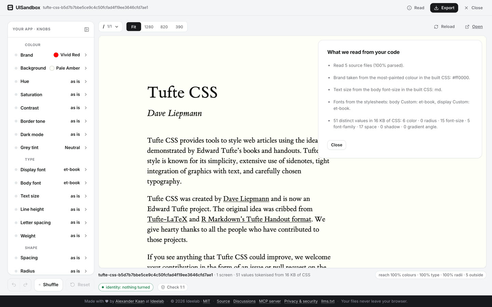This screenshot has width=492, height=307.
Task: Expand the Text size row chevron
Action: click(86, 196)
